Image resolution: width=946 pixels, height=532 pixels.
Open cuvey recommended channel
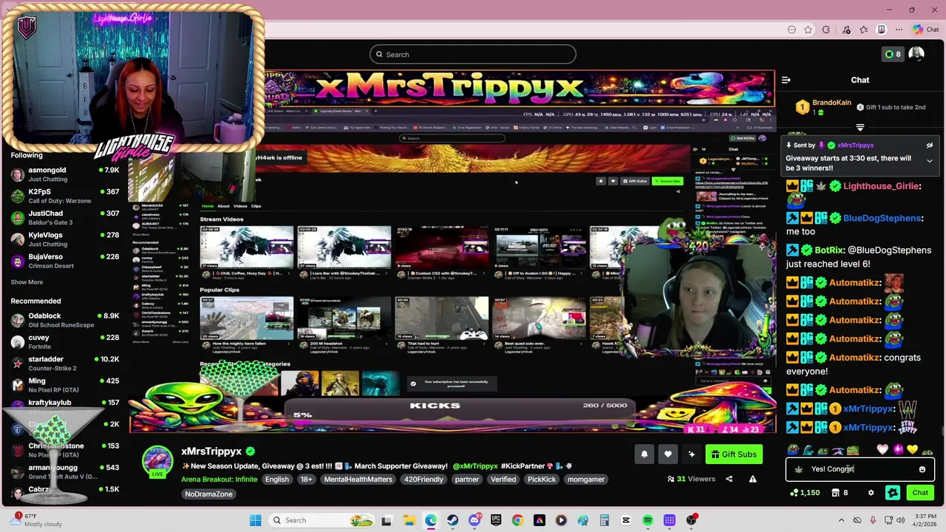(x=65, y=341)
